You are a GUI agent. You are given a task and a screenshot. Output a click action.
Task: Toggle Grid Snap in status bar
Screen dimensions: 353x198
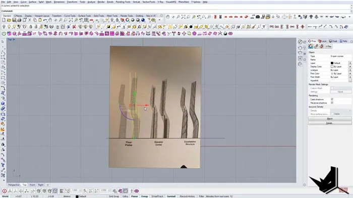pos(114,196)
